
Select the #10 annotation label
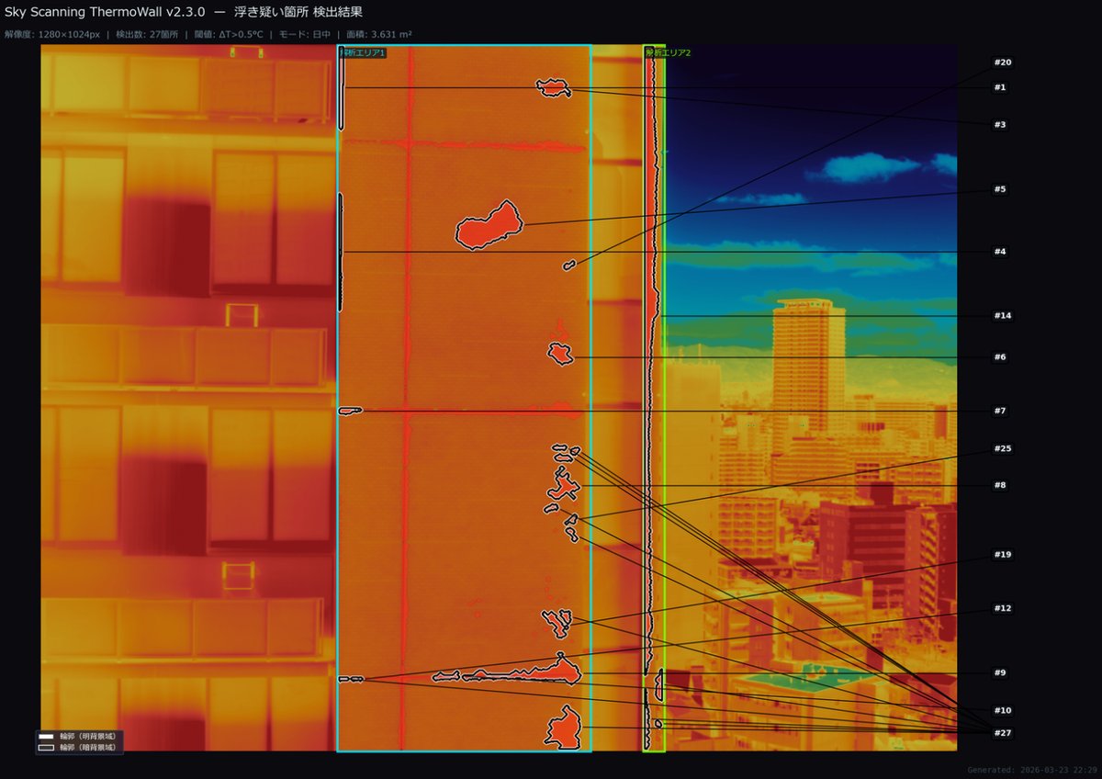[1002, 710]
